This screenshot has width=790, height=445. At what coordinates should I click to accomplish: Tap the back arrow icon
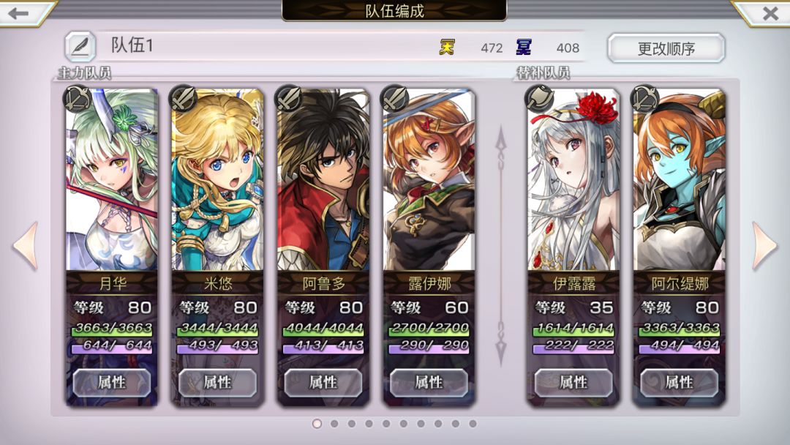point(18,13)
